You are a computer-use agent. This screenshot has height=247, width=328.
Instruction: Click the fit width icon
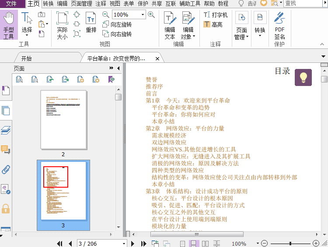(x=77, y=24)
